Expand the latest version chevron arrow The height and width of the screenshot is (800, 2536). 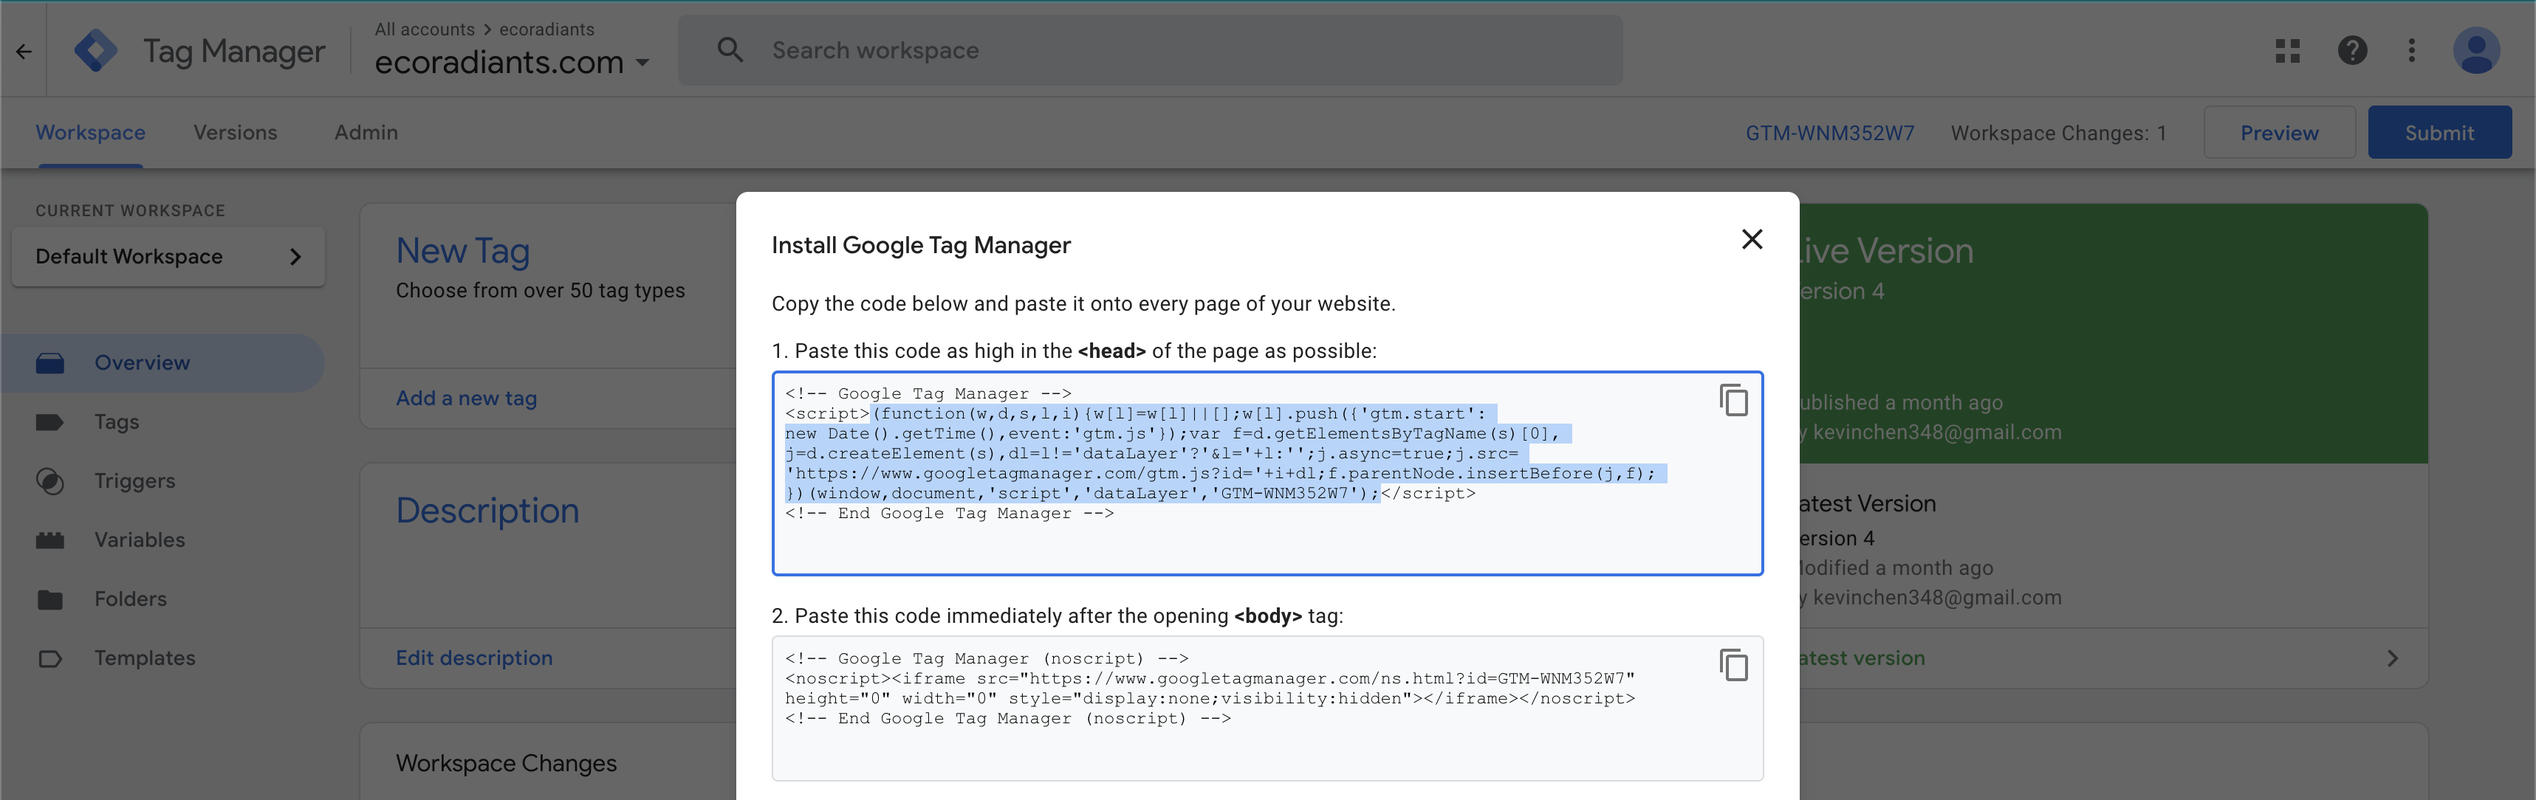(2392, 658)
